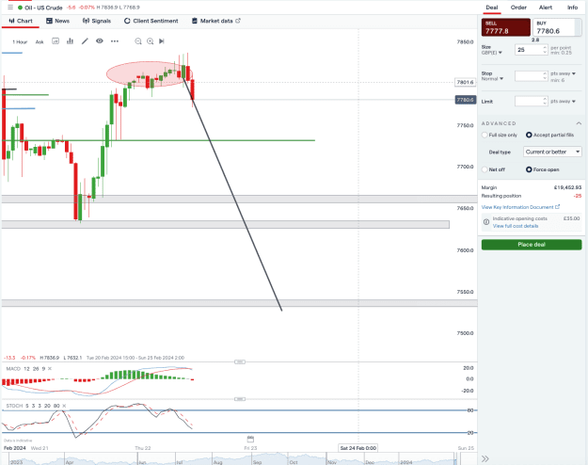Select the Accept partial fills radio button
This screenshot has width=588, height=465.
(529, 135)
